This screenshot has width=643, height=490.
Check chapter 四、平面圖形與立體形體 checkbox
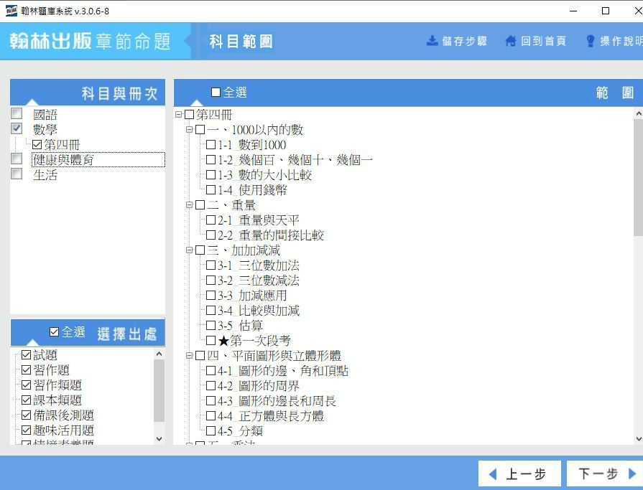click(x=200, y=355)
